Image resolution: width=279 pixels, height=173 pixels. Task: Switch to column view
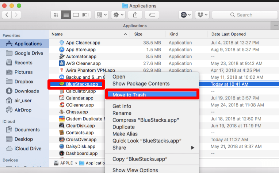pyautogui.click(x=76, y=15)
